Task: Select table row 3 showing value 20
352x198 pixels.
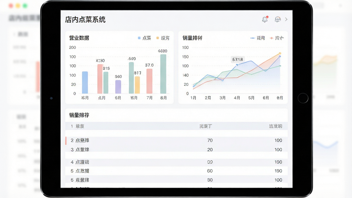Action: (176, 150)
